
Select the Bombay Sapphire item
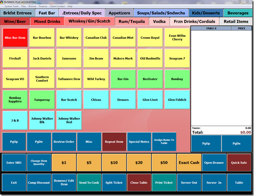point(15,100)
